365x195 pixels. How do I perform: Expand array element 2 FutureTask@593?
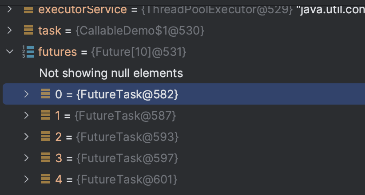pos(26,136)
